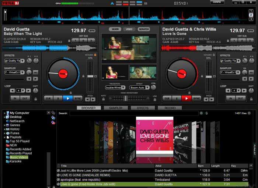
Task: Toggle video crossfader AUTO lock
Action: click(104, 99)
